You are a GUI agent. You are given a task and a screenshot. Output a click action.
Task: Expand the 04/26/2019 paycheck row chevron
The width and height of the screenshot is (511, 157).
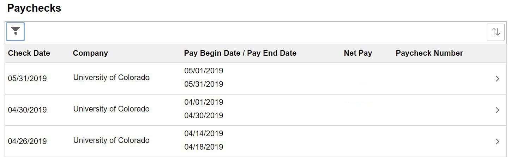(x=498, y=141)
